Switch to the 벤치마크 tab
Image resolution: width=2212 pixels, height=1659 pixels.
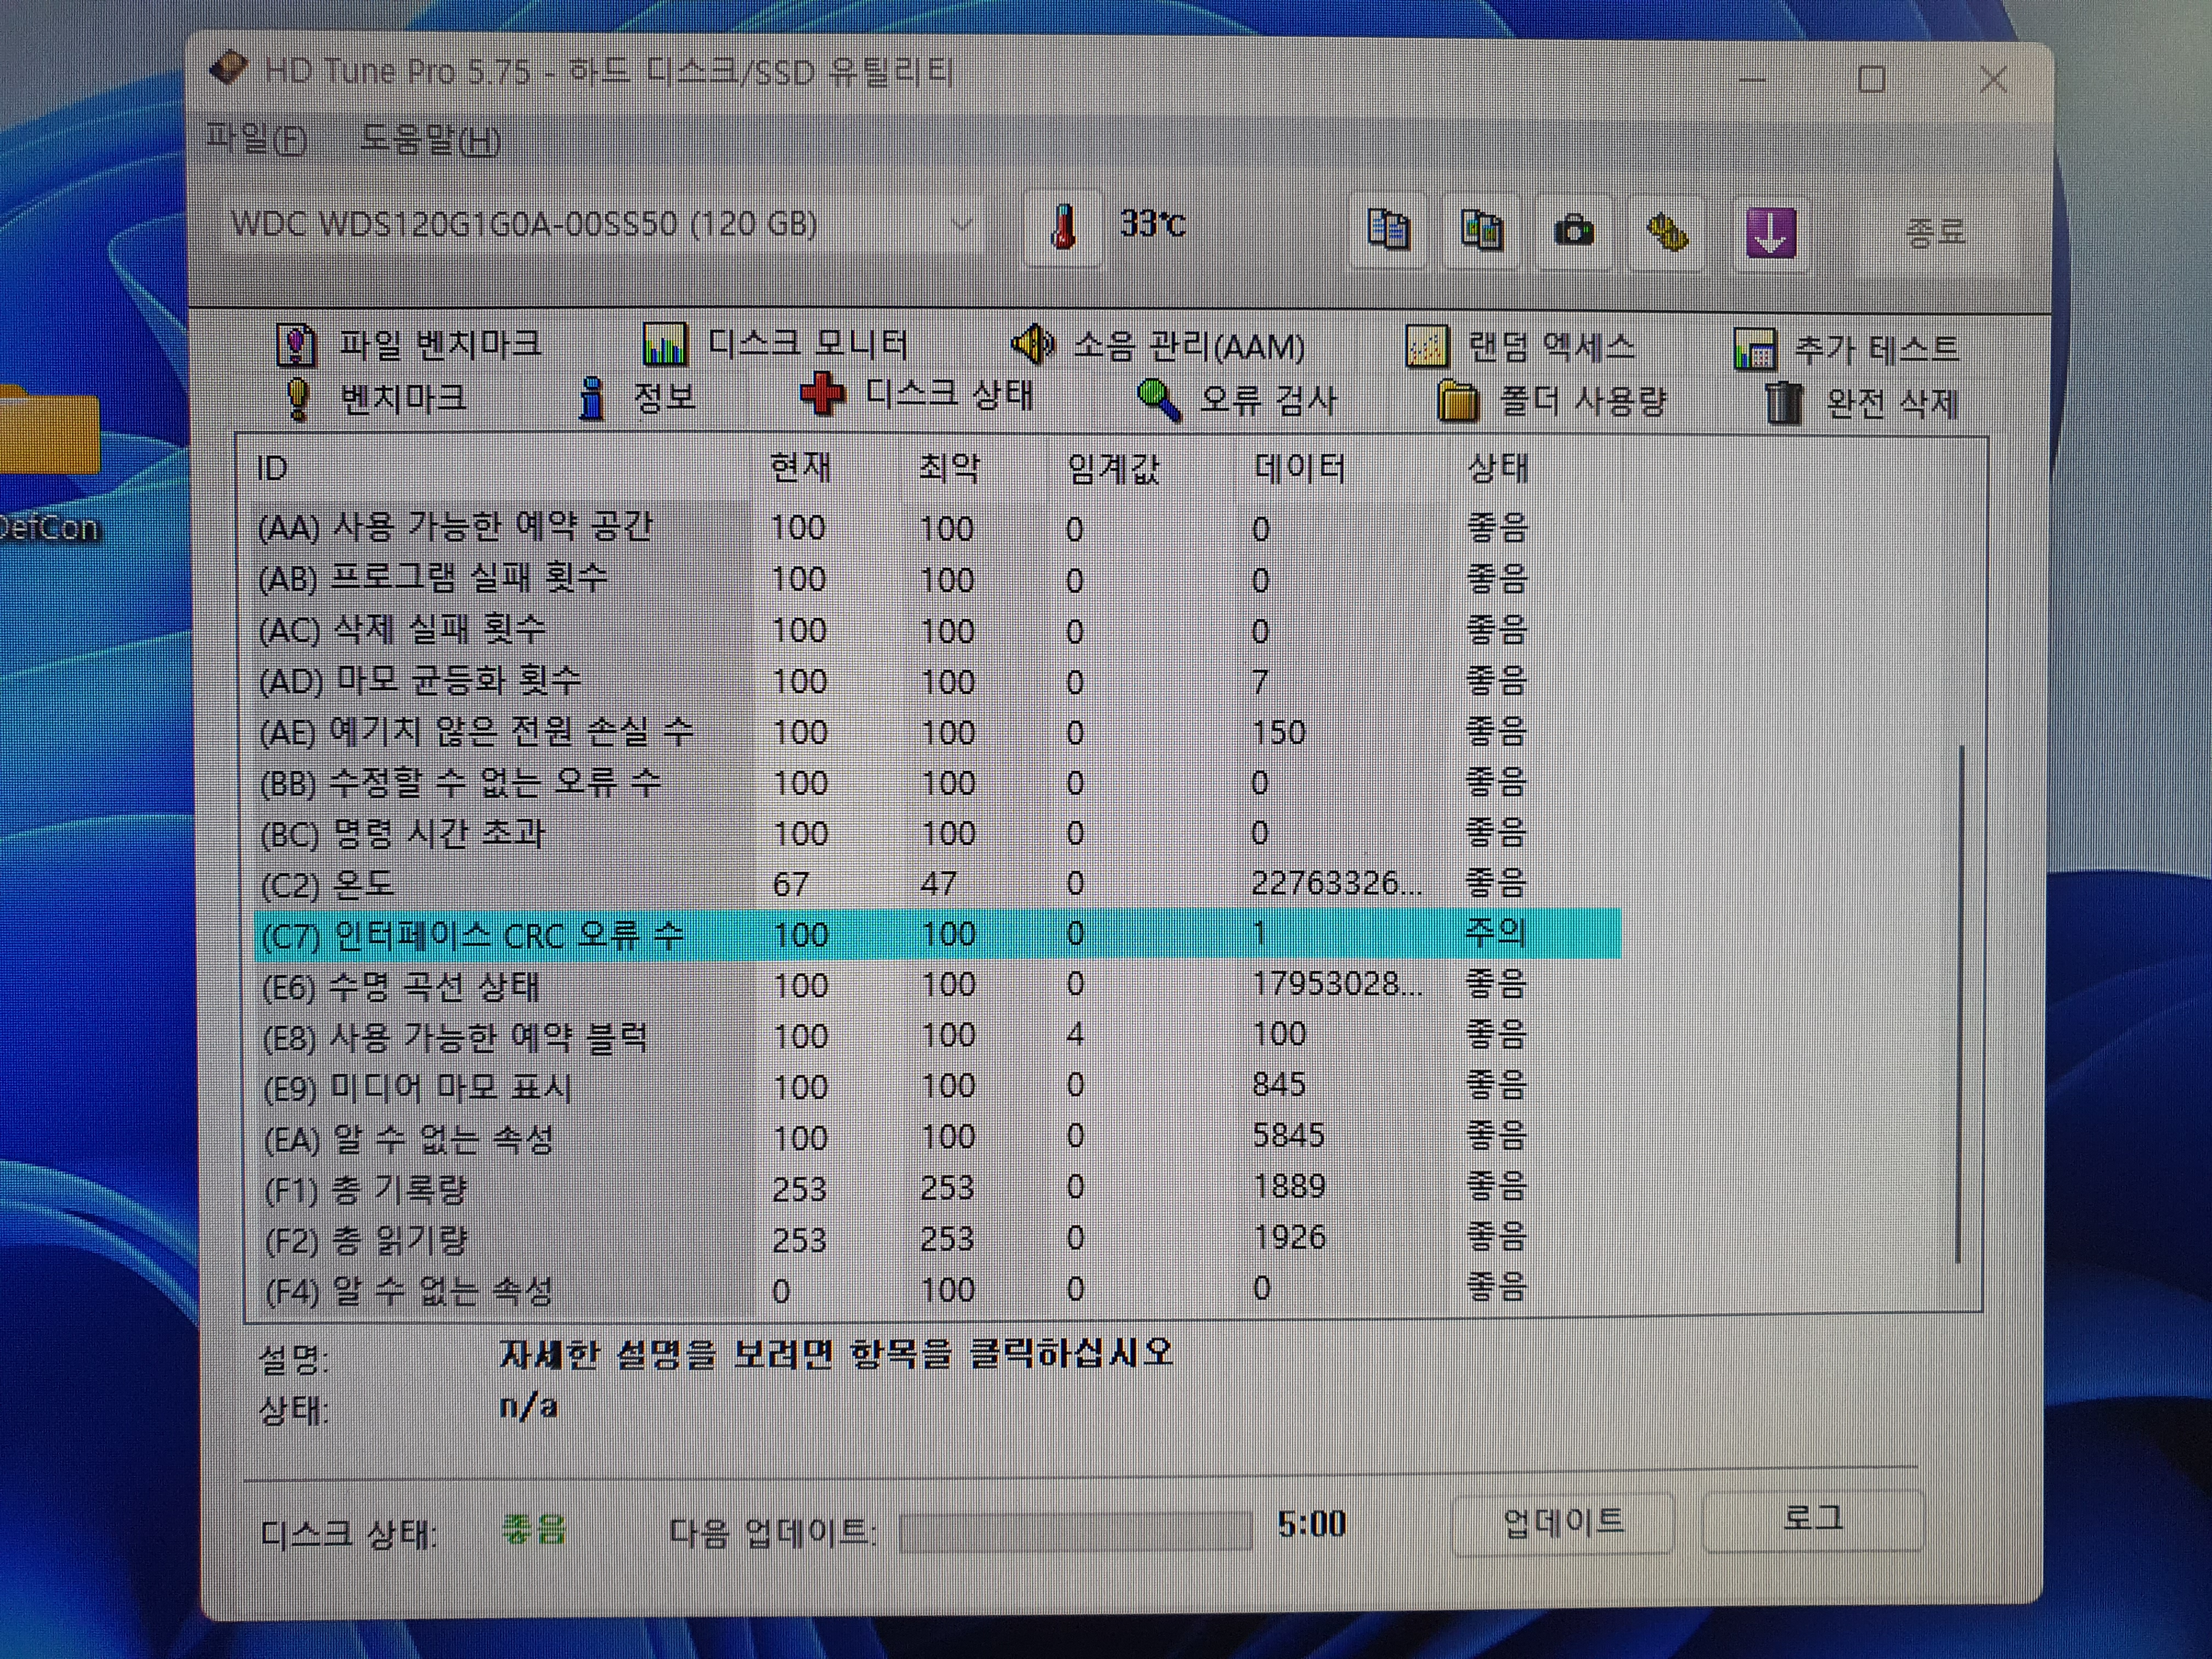[x=376, y=398]
